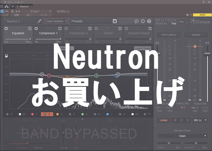The width and height of the screenshot is (212, 151).
Task: Open the IRC LL limiter mode dropdown
Action: [200, 120]
